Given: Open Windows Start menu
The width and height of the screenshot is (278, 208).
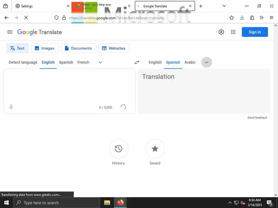Looking at the screenshot, I should [7, 203].
